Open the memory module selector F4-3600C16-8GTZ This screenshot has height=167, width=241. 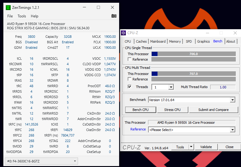(41, 161)
